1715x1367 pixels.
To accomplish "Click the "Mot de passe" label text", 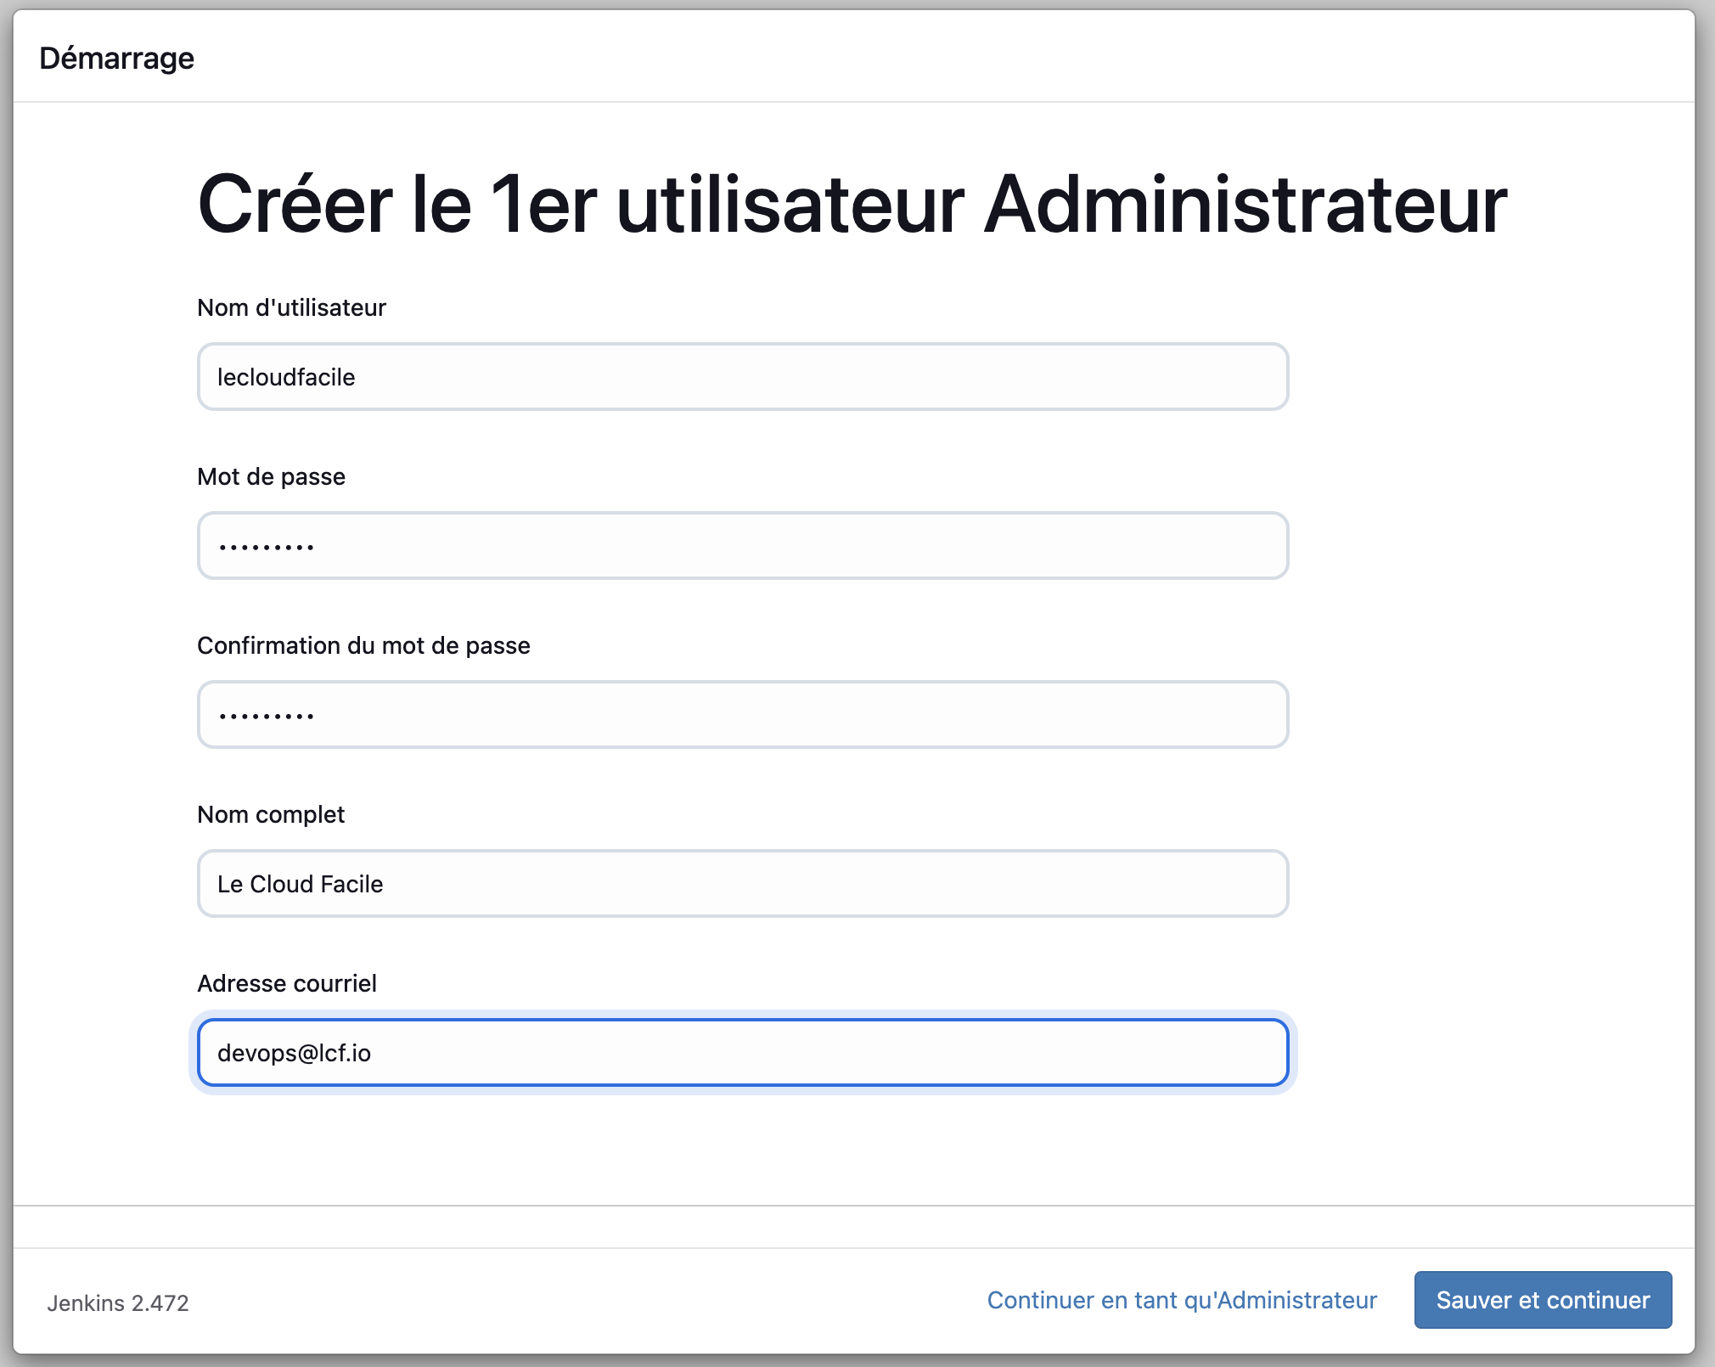I will pos(271,476).
